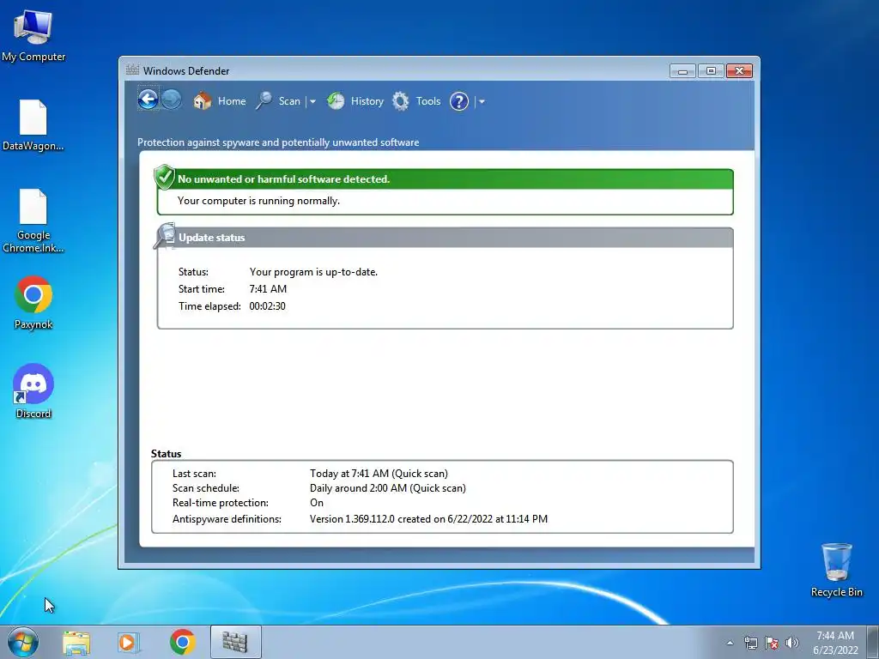Screen dimensions: 879x659
Task: Click 'Daily around 2:00 AM (Quick scan)' text
Action: click(388, 488)
